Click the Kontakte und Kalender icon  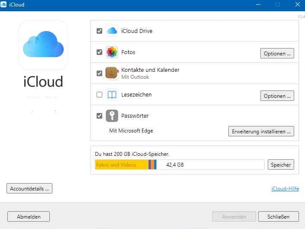[112, 73]
